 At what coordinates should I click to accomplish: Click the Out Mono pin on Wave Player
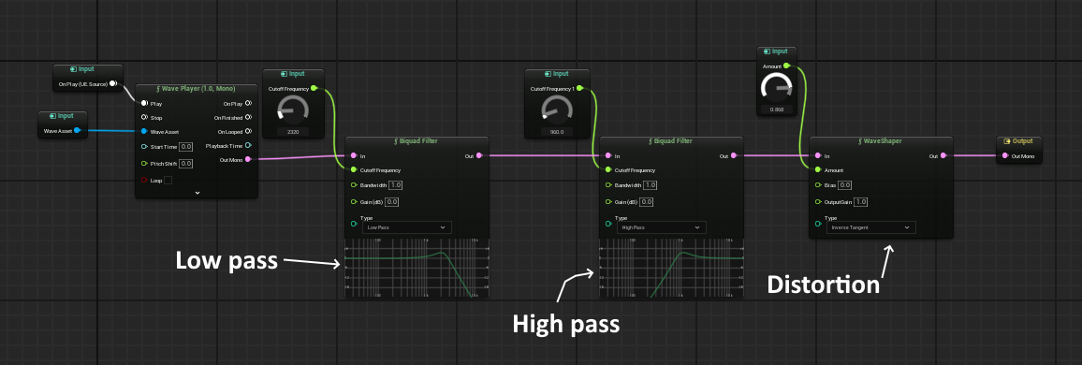(x=248, y=159)
